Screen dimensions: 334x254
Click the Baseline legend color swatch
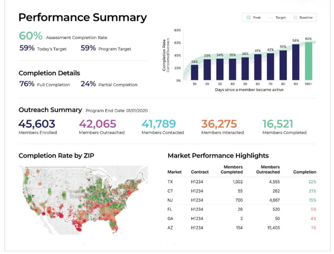295,18
